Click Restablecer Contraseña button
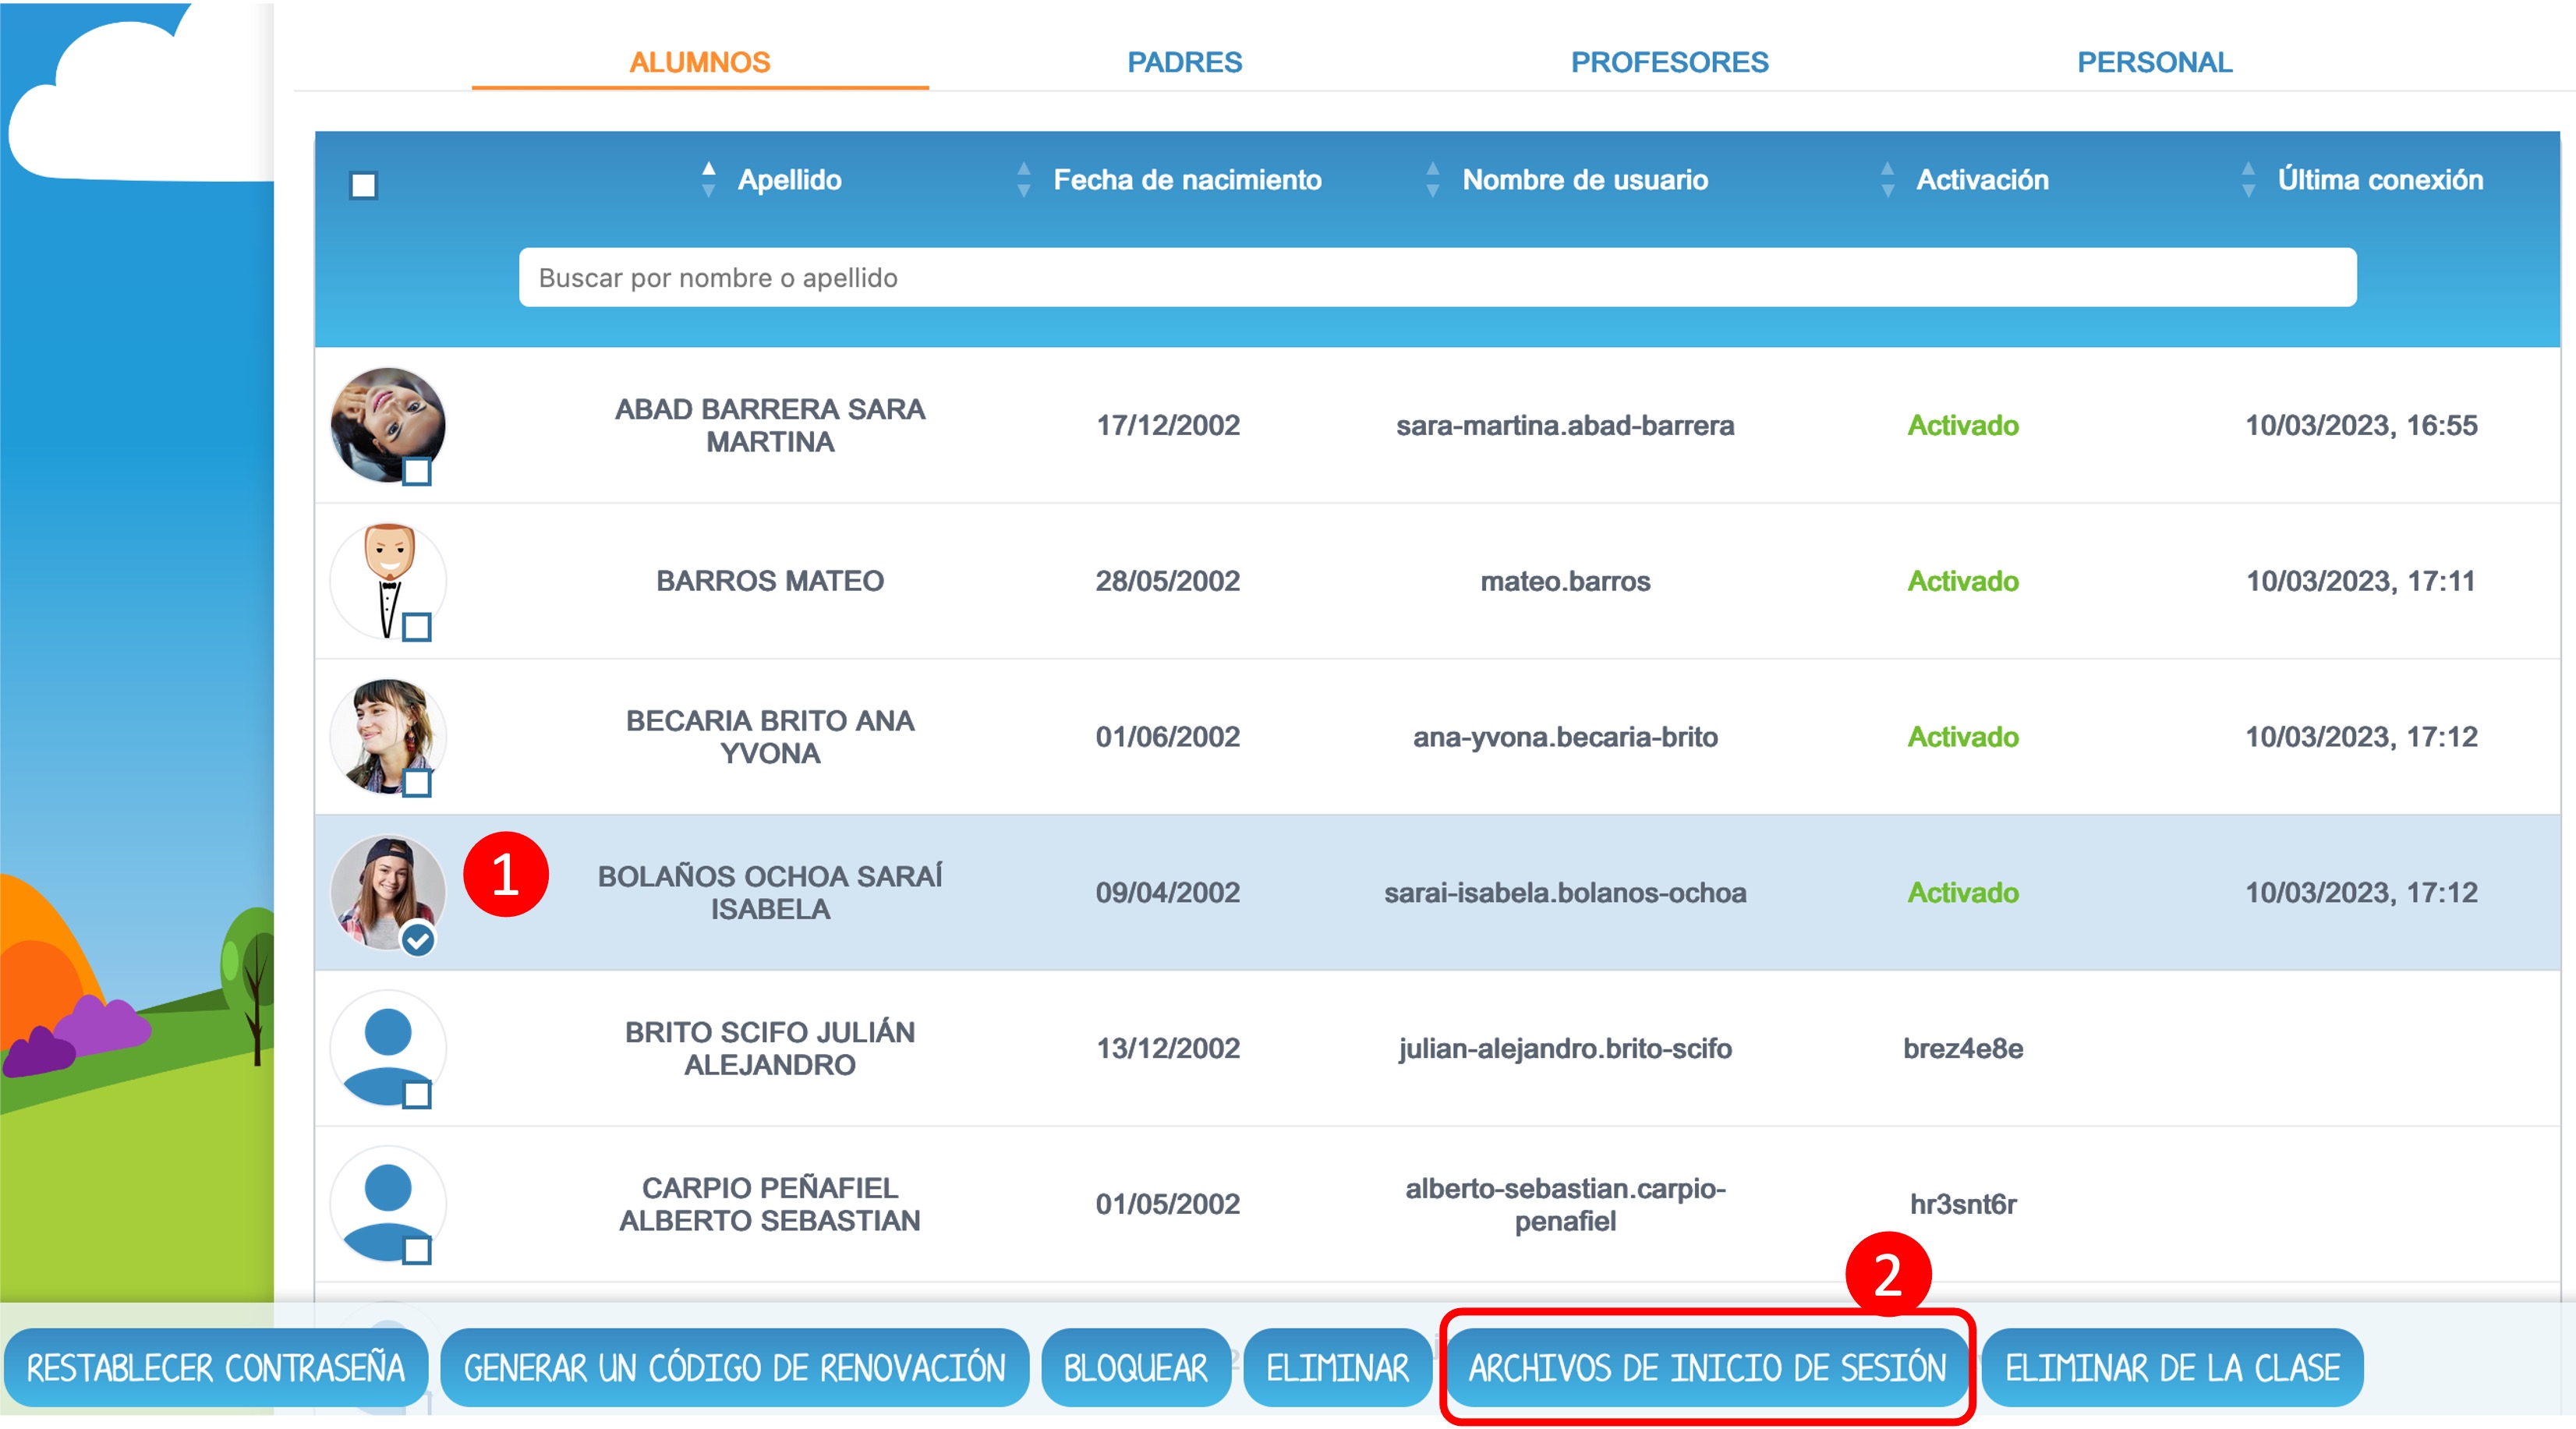Screen dimensions: 2576x1429 coord(216,1367)
